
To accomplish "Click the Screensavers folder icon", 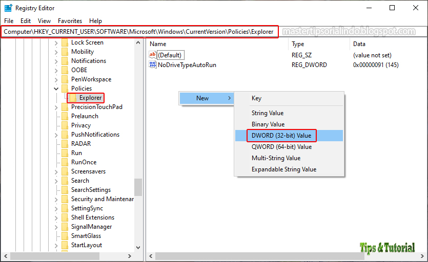I will pyautogui.click(x=65, y=171).
